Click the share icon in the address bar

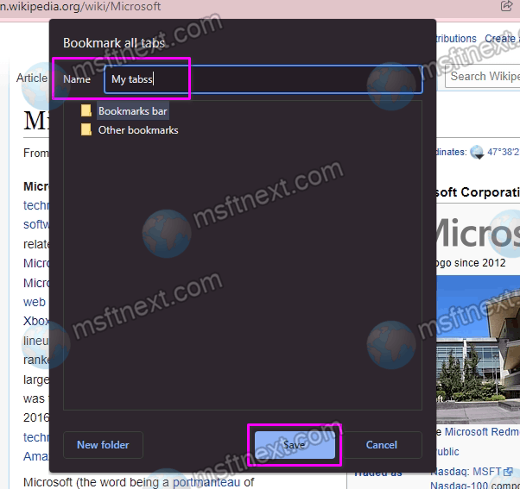point(506,6)
